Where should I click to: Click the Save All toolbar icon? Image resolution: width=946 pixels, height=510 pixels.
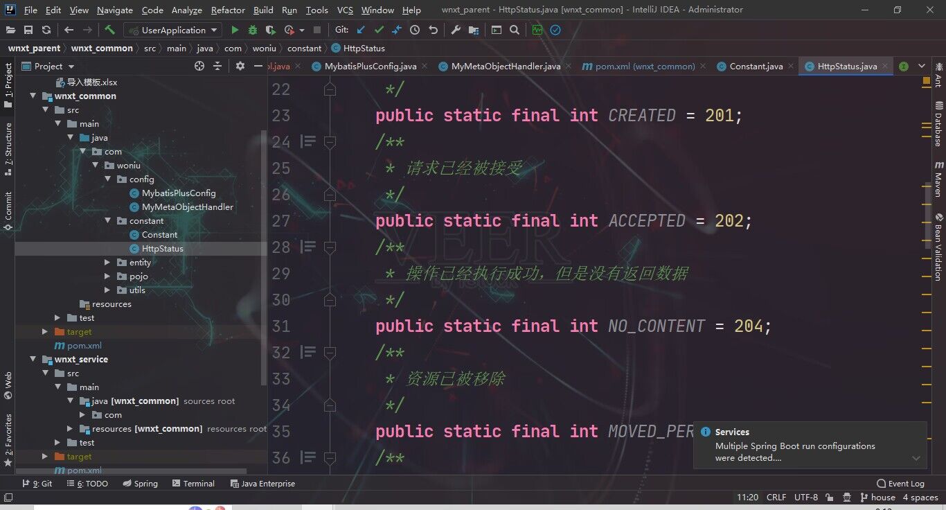[x=28, y=30]
